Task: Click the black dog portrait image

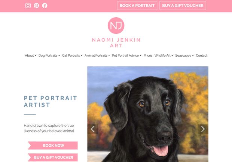Action: coord(148,114)
